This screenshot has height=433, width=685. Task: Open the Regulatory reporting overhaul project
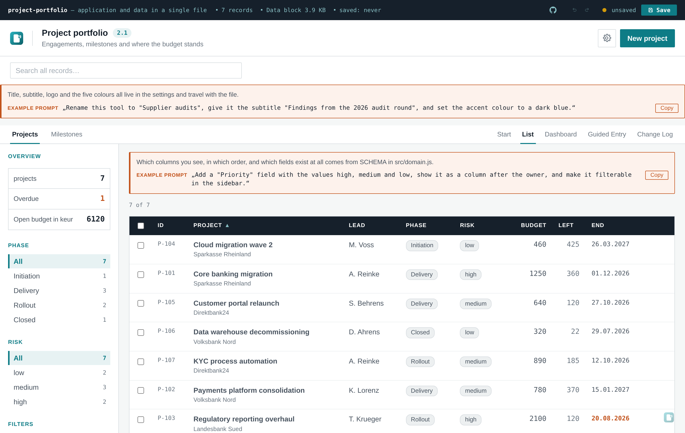point(244,419)
